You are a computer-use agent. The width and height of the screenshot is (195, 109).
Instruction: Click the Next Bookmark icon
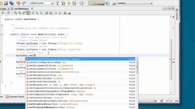click(37, 13)
